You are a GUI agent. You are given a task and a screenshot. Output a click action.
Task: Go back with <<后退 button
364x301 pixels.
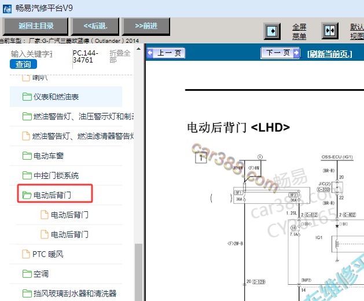point(95,26)
